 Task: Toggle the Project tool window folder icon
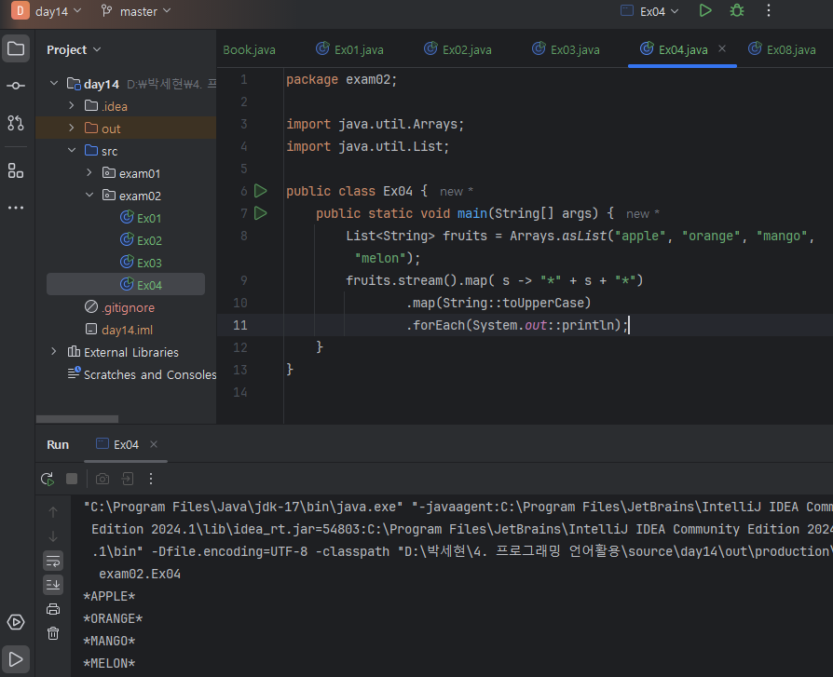(x=16, y=48)
